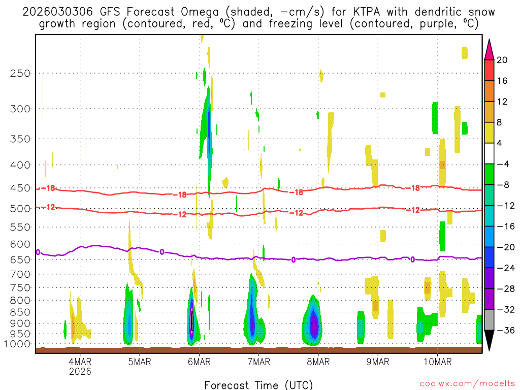Click the Forecast Time (UTC) axis title
Image resolution: width=520 pixels, height=390 pixels.
point(258,384)
